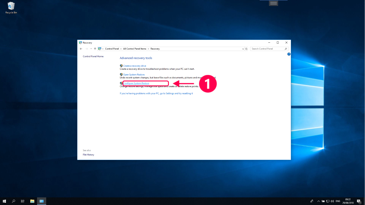
Task: Click shield icon beside Create a recovery drive
Action: coord(121,66)
